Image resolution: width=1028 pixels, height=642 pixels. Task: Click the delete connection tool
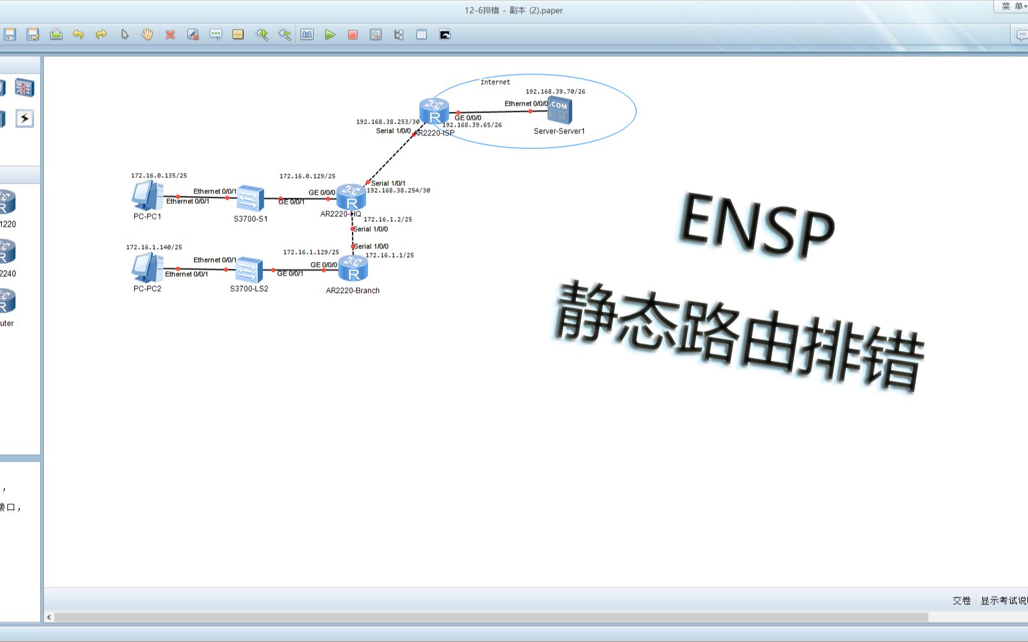pos(193,35)
